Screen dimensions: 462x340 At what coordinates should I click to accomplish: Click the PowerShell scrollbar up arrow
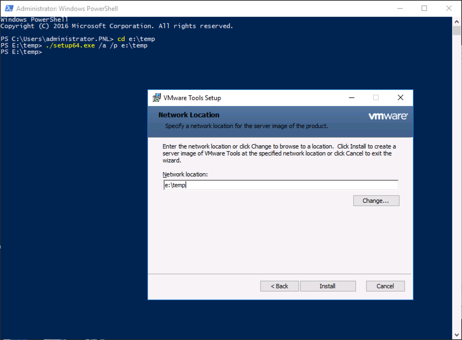pyautogui.click(x=457, y=22)
